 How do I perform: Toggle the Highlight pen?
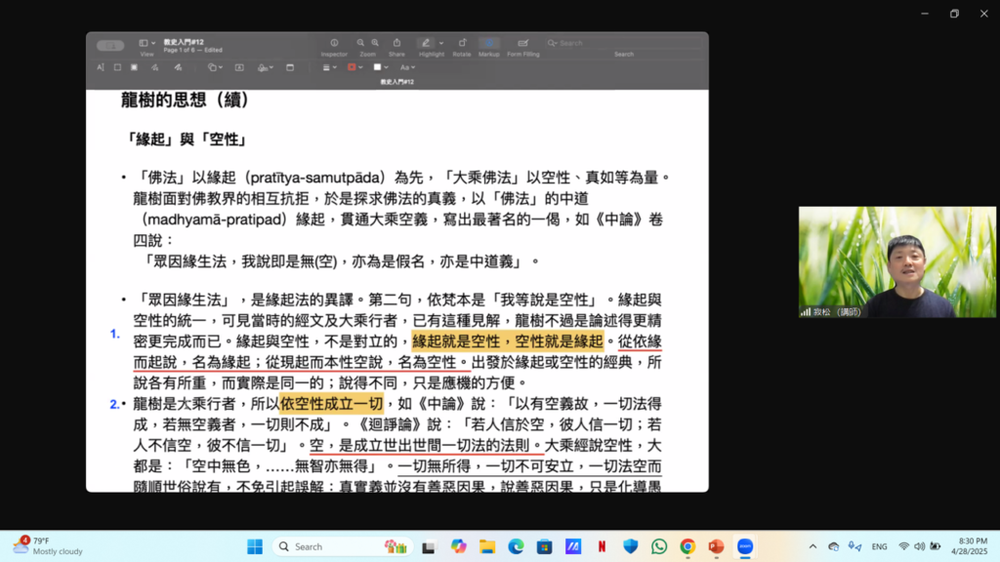click(x=426, y=44)
